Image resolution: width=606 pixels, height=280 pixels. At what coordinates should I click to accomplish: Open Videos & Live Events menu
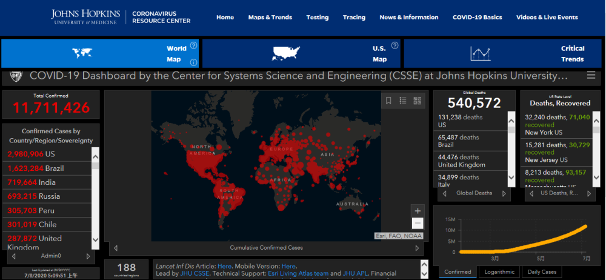click(547, 18)
